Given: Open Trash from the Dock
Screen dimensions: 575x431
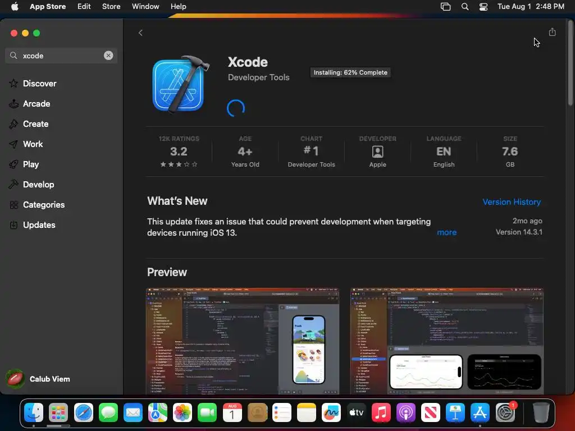Looking at the screenshot, I should (x=541, y=412).
